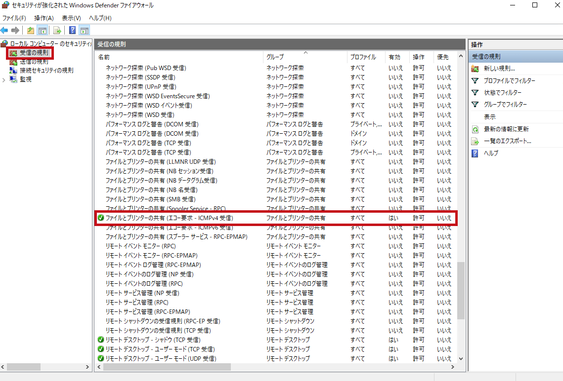Click the 新しい規則 icon in the actions pane

[475, 69]
